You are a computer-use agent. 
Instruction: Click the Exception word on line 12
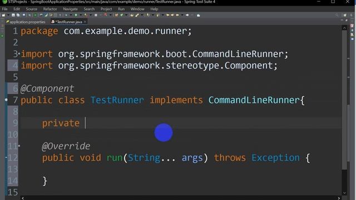(x=276, y=158)
